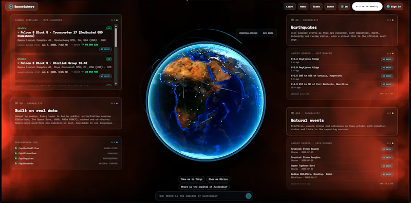Open AI Brief for first Reykjanes Ridge quake, 1 h ago
Screen dimensions: 411x203
coord(387,59)
